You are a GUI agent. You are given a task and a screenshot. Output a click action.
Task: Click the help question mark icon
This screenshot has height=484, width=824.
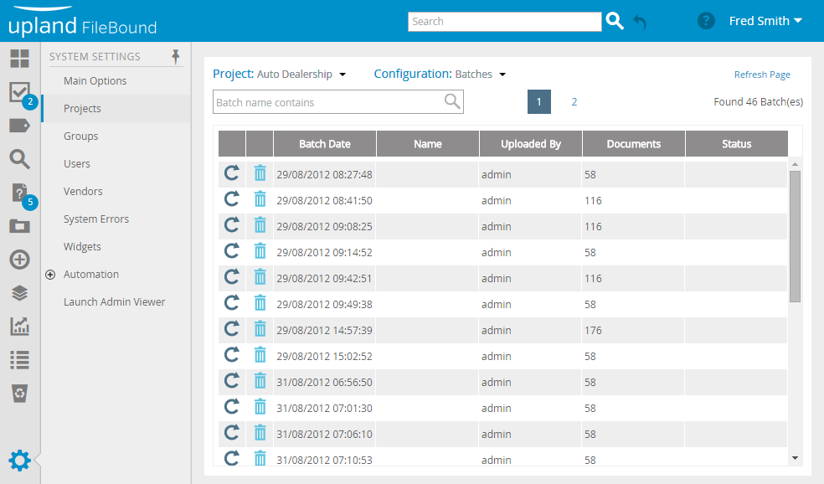coord(706,21)
